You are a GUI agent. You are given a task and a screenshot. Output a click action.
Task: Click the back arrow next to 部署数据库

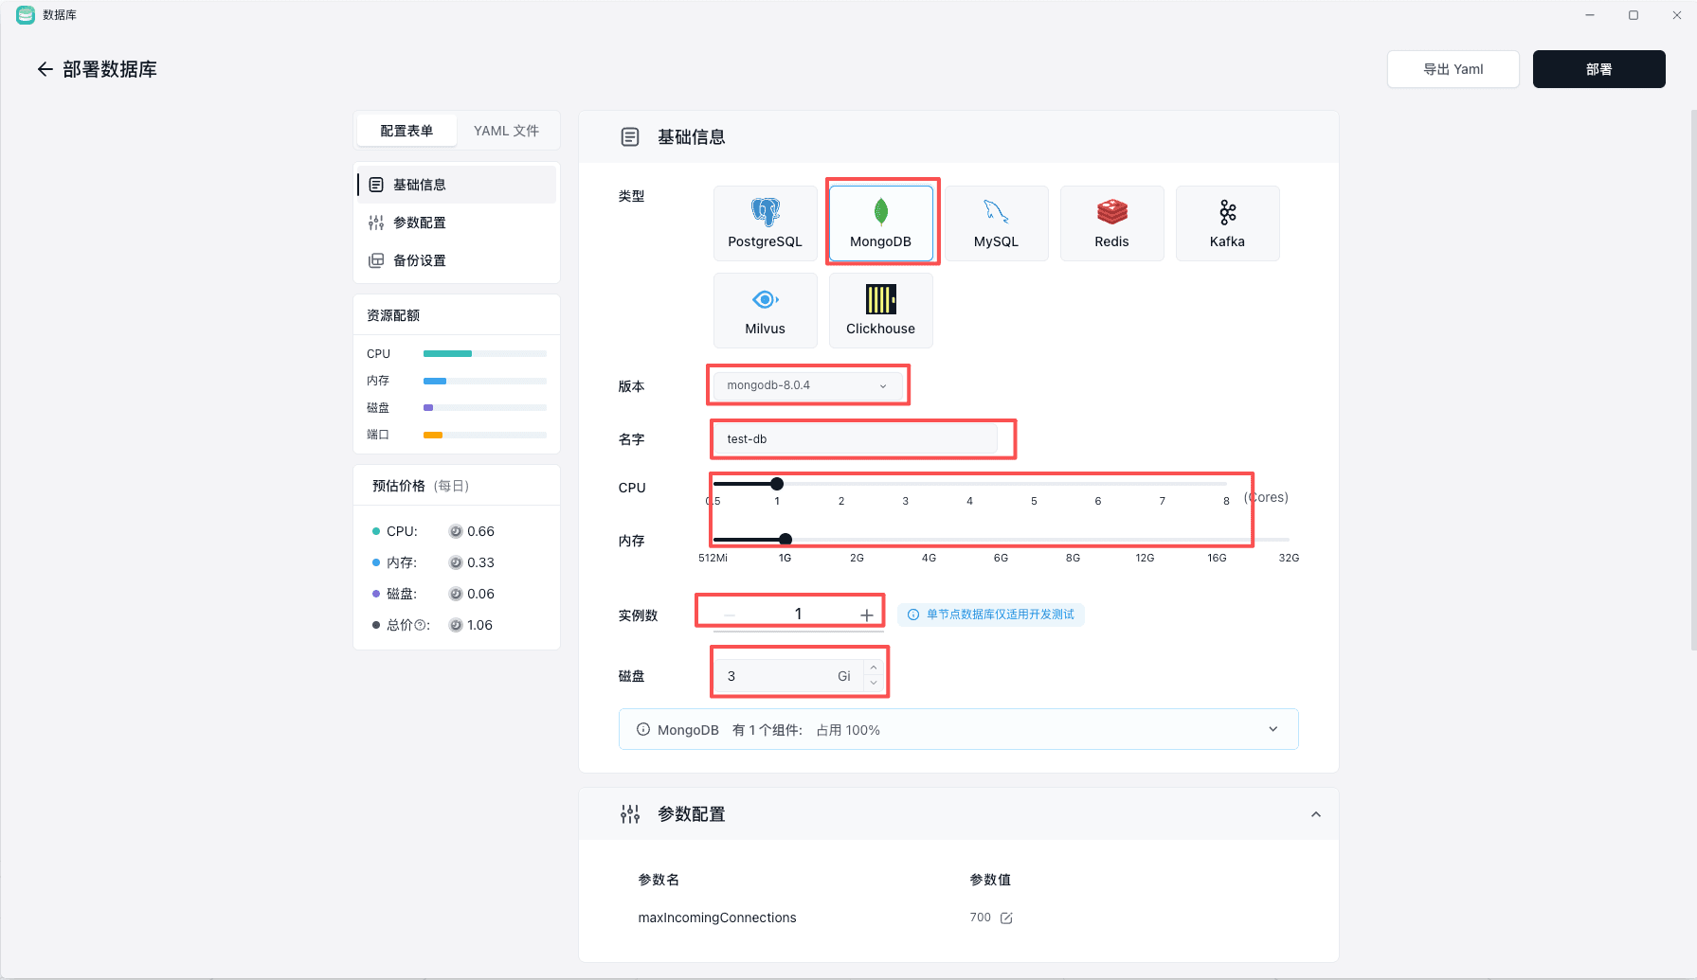tap(45, 69)
